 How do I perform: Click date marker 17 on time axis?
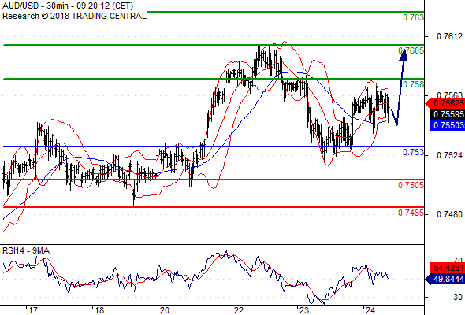coord(33,310)
